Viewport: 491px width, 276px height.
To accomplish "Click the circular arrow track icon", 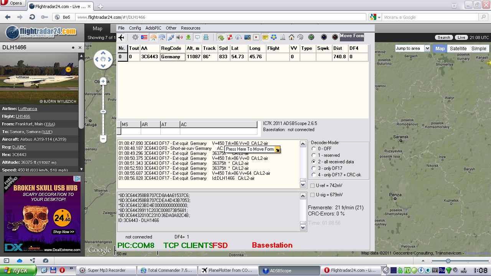I will tap(238, 37).
